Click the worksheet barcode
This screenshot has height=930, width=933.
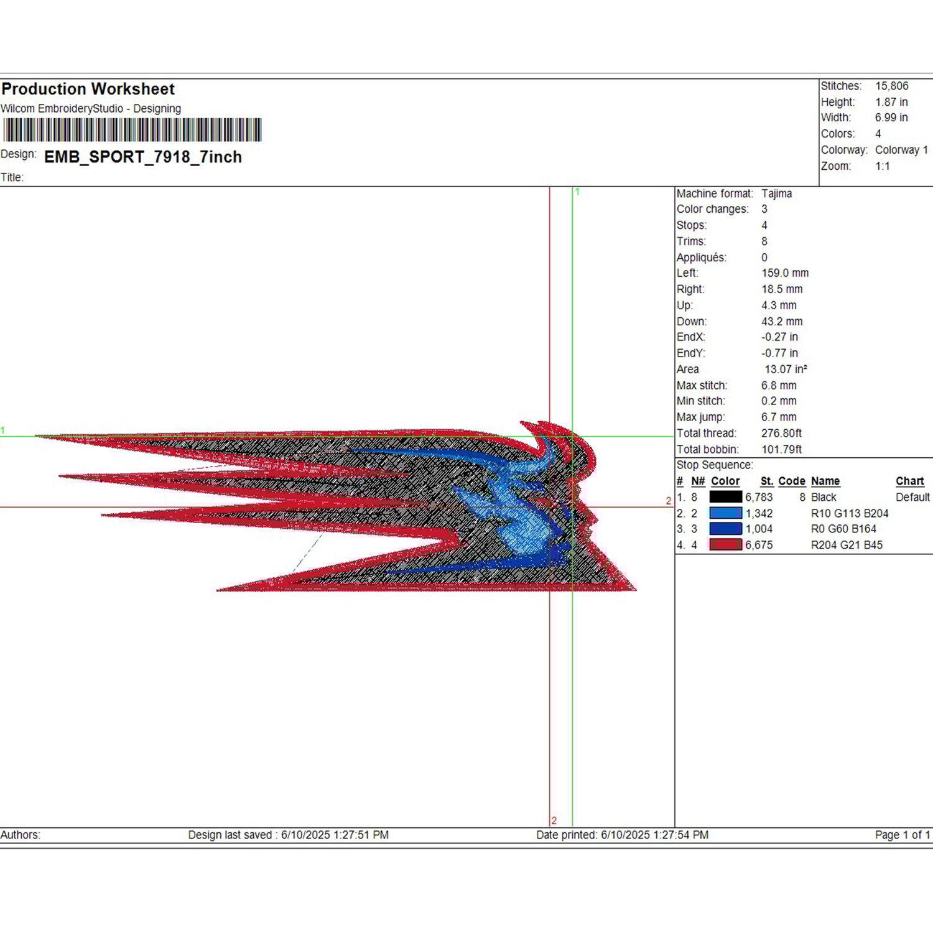point(132,130)
